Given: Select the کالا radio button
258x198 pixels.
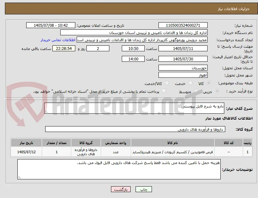Looking at the screenshot, I should tap(209, 83).
